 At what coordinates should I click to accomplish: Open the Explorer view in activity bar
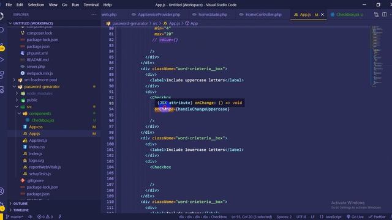[x=1, y=16]
